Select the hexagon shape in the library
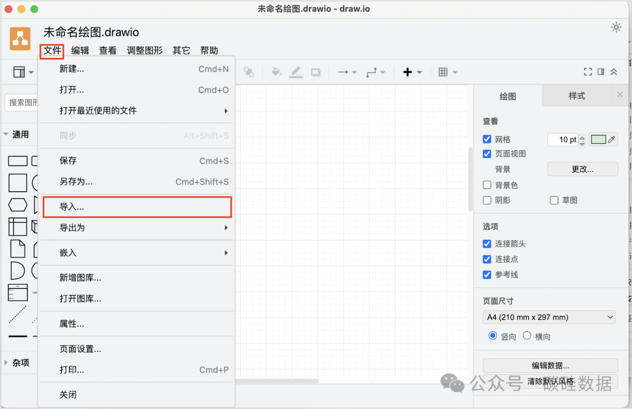The image size is (632, 409). (18, 205)
